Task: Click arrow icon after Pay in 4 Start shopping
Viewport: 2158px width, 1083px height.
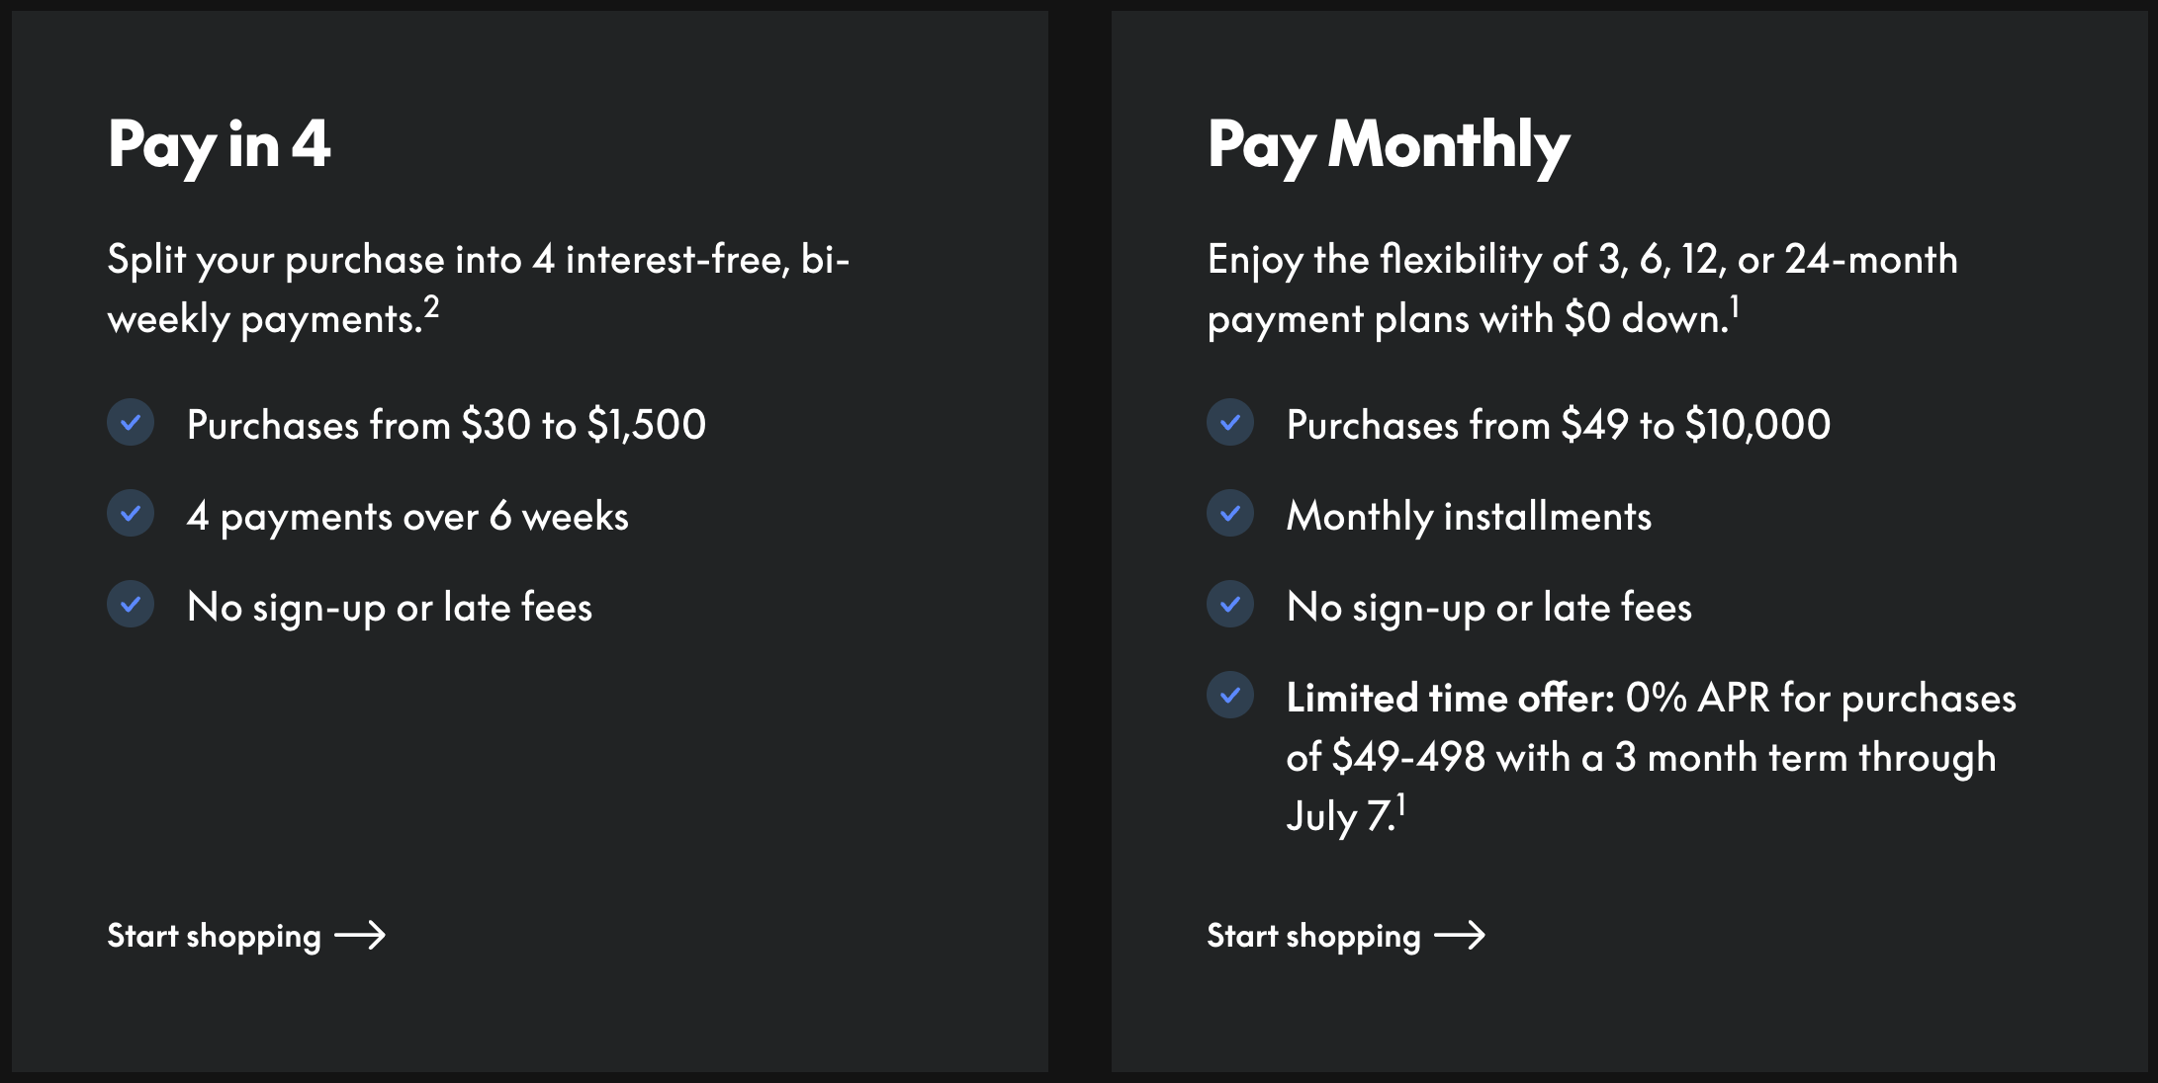Action: [360, 935]
